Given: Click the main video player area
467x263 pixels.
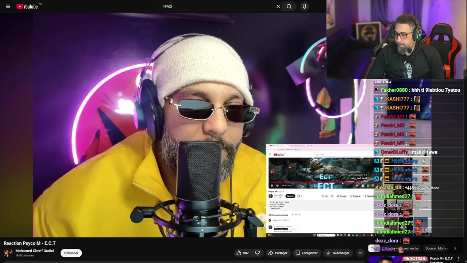Looking at the screenshot, I should 163,125.
